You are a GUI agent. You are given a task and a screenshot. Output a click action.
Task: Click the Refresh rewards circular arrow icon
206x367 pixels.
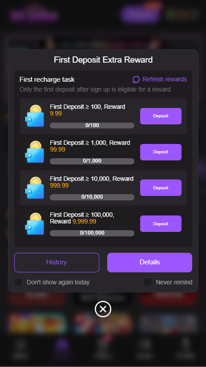(x=136, y=80)
